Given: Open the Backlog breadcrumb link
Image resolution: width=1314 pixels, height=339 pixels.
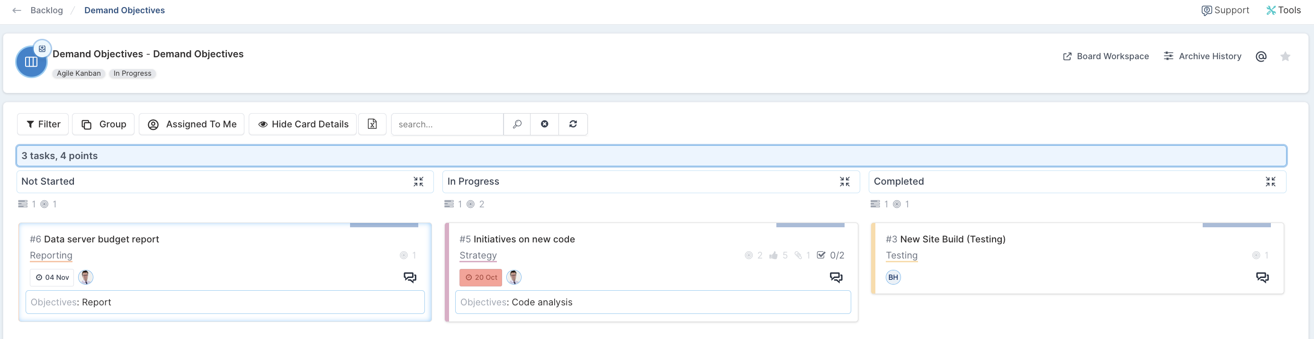Looking at the screenshot, I should tap(46, 10).
